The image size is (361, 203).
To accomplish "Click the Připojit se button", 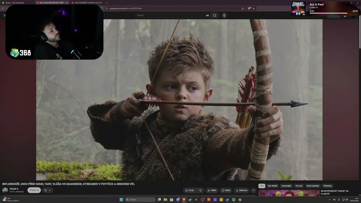I will pos(34,190).
